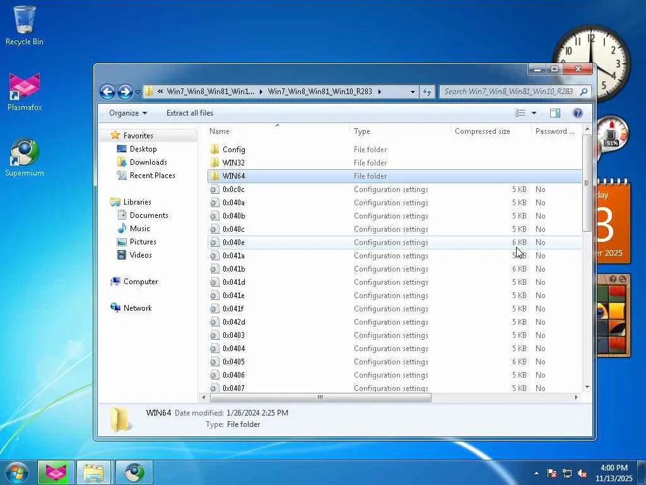Click the Back navigation arrow button
646x485 pixels.
click(107, 92)
